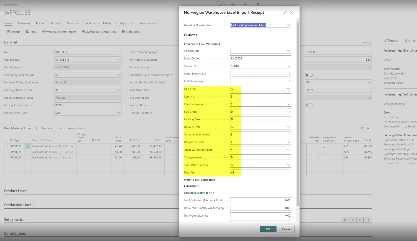Viewport: 417px width, 241px height.
Task: Expand the import dialog to full screen
Action: click(x=285, y=12)
